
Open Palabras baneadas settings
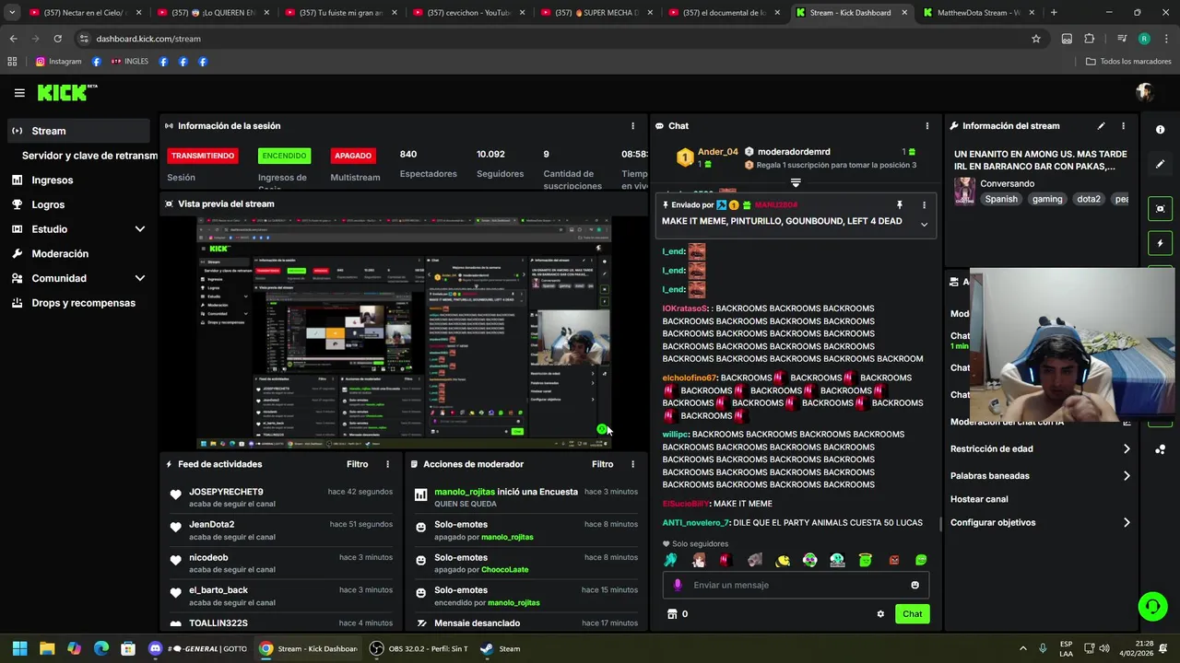pos(1041,476)
